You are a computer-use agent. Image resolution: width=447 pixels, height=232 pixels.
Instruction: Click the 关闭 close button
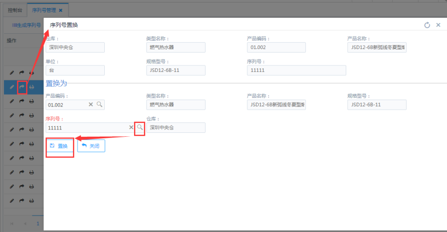click(x=91, y=146)
